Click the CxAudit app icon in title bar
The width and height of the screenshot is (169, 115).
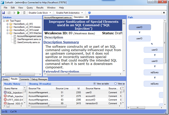tap(2, 2)
